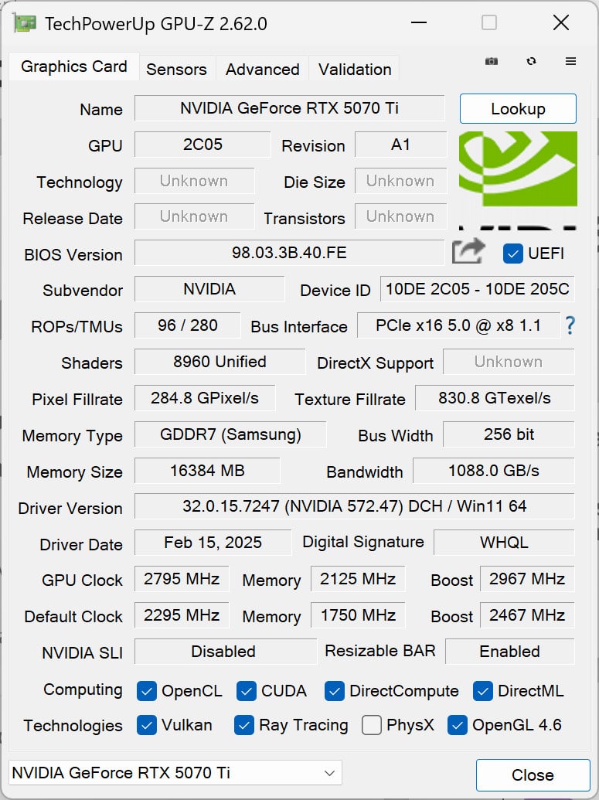
Task: Click the 2795 MHz GPU clock value
Action: pyautogui.click(x=182, y=579)
